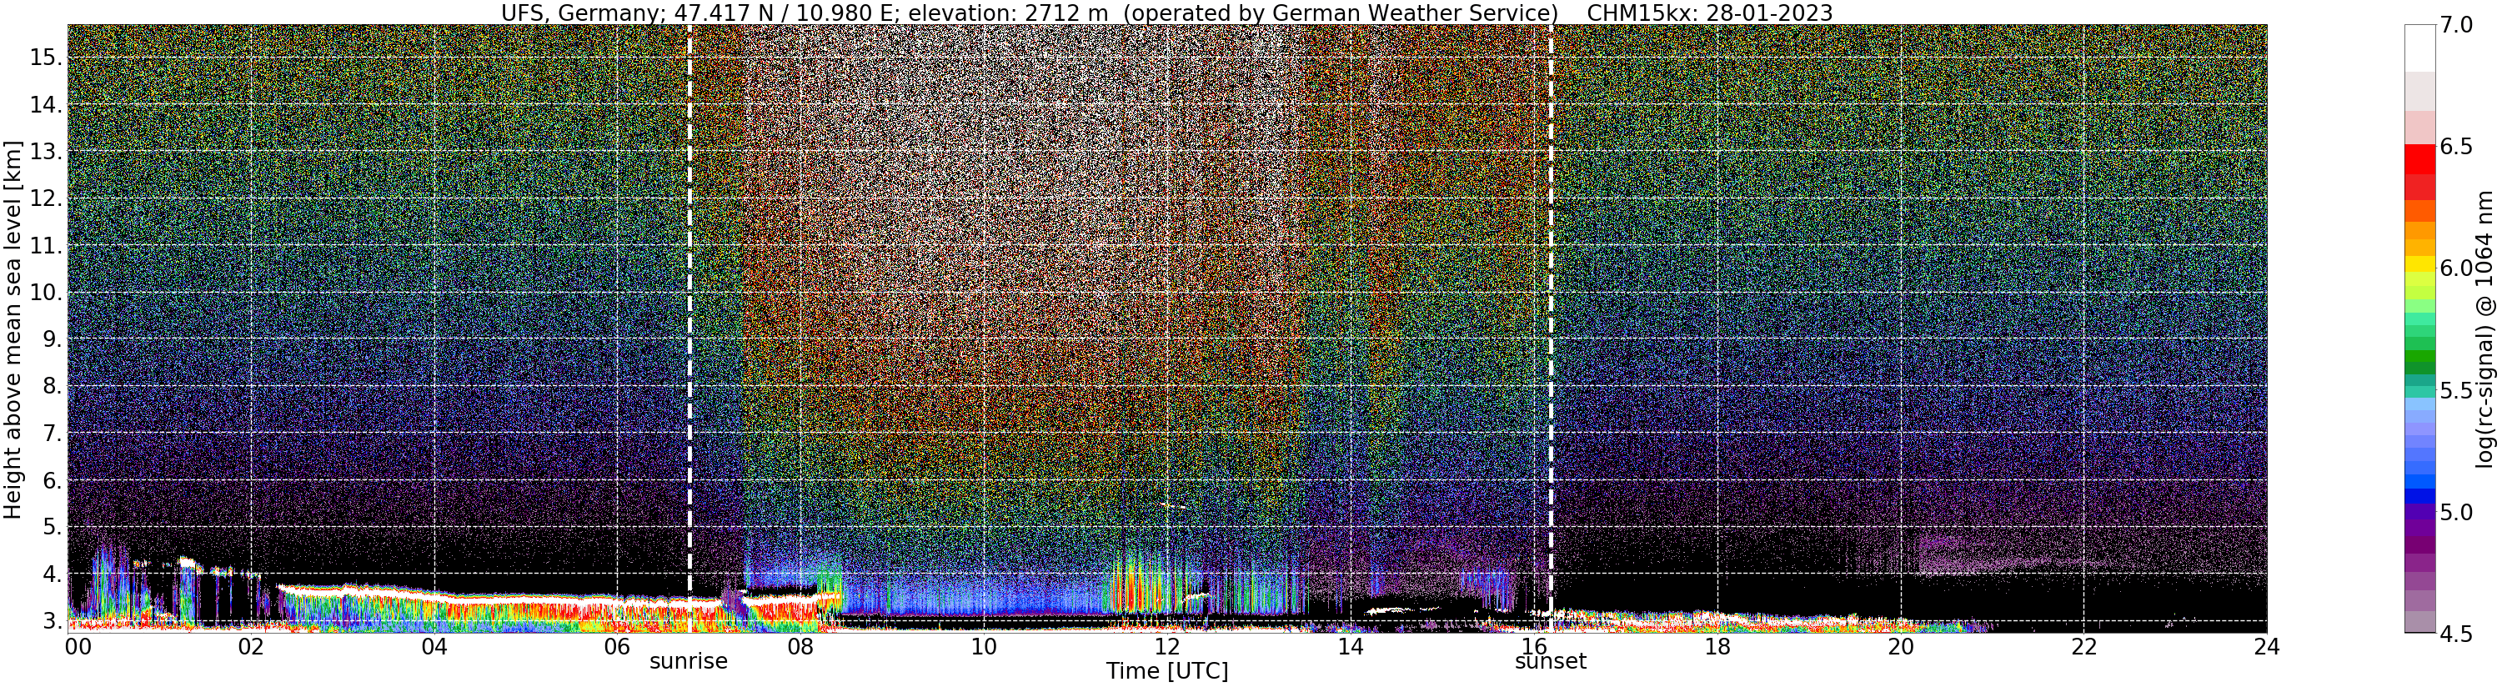Click the x-axis tick label 24
The width and height of the screenshot is (2502, 687).
2267,647
